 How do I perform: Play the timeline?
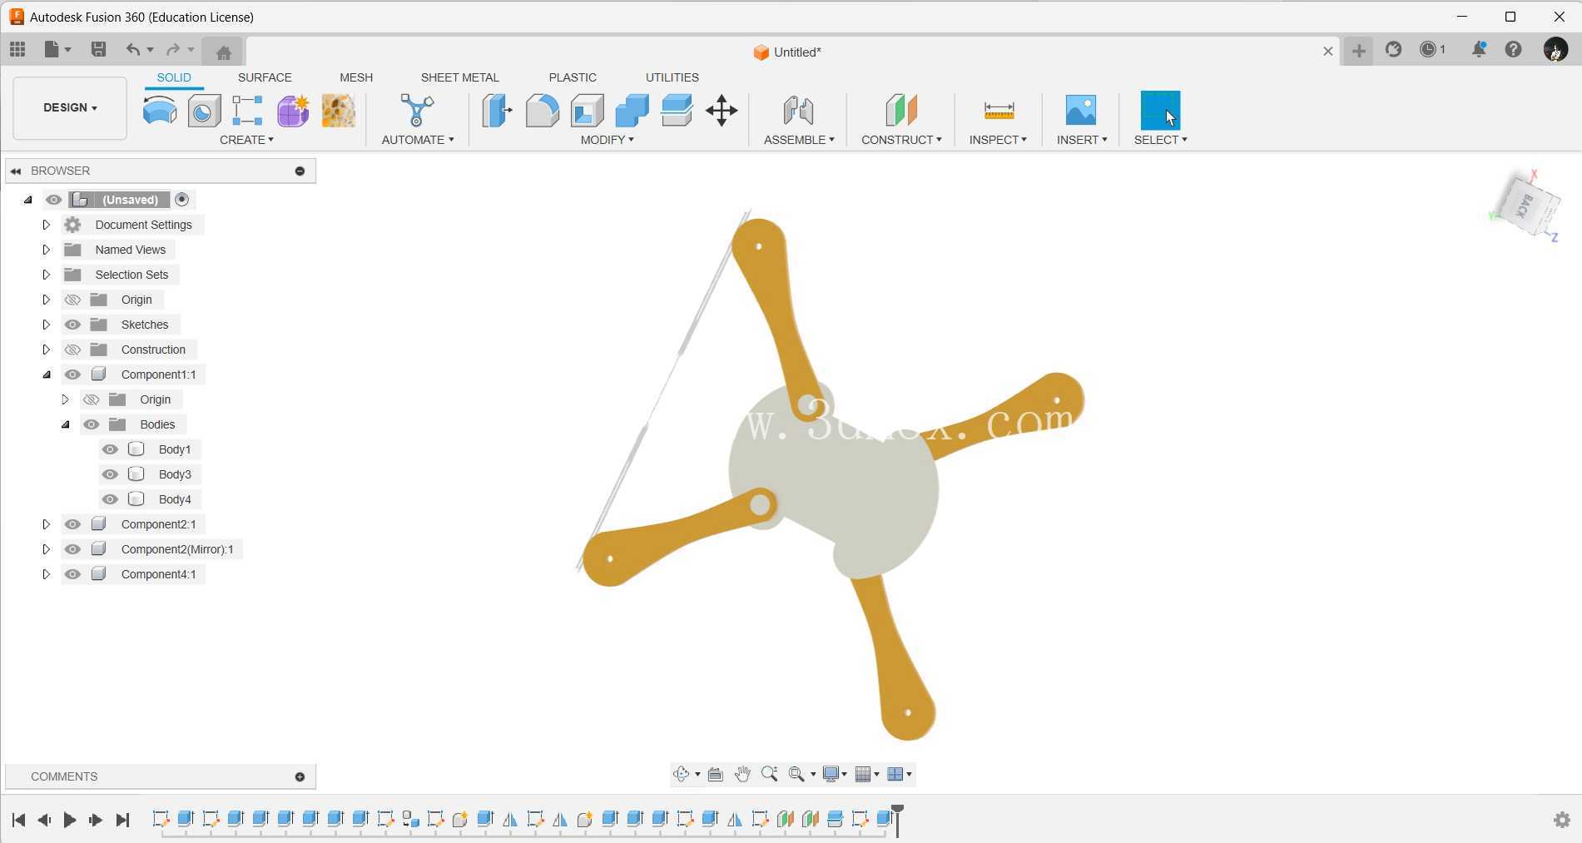[70, 820]
